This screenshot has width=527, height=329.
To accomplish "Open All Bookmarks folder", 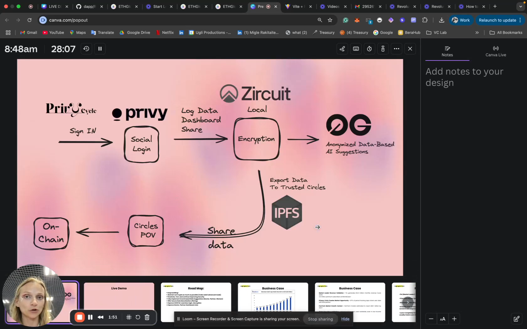I will (506, 33).
